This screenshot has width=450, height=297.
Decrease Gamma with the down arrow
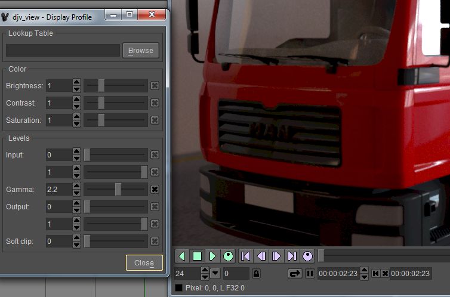(x=76, y=193)
